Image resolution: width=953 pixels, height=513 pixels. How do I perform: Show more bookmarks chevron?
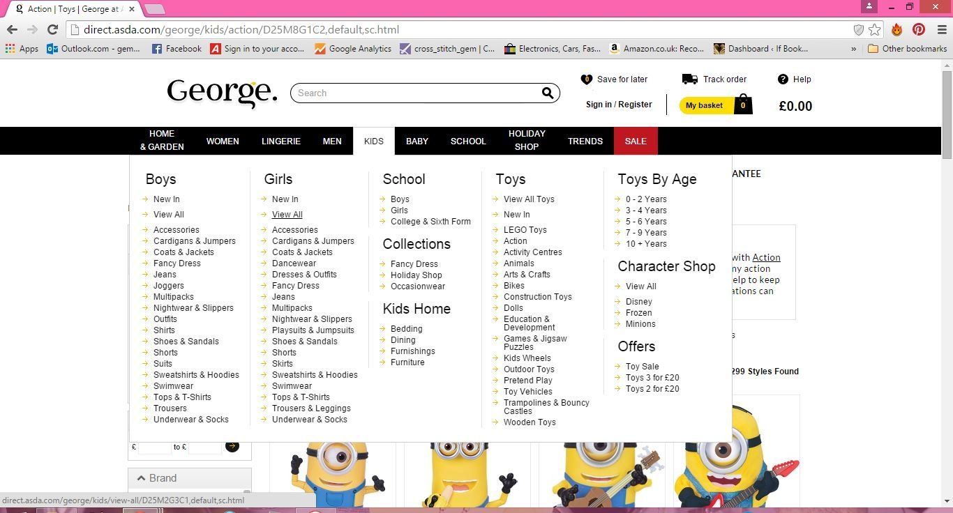[853, 49]
